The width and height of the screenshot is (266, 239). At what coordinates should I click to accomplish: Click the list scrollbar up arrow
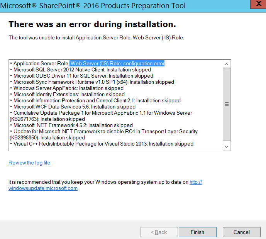point(227,64)
